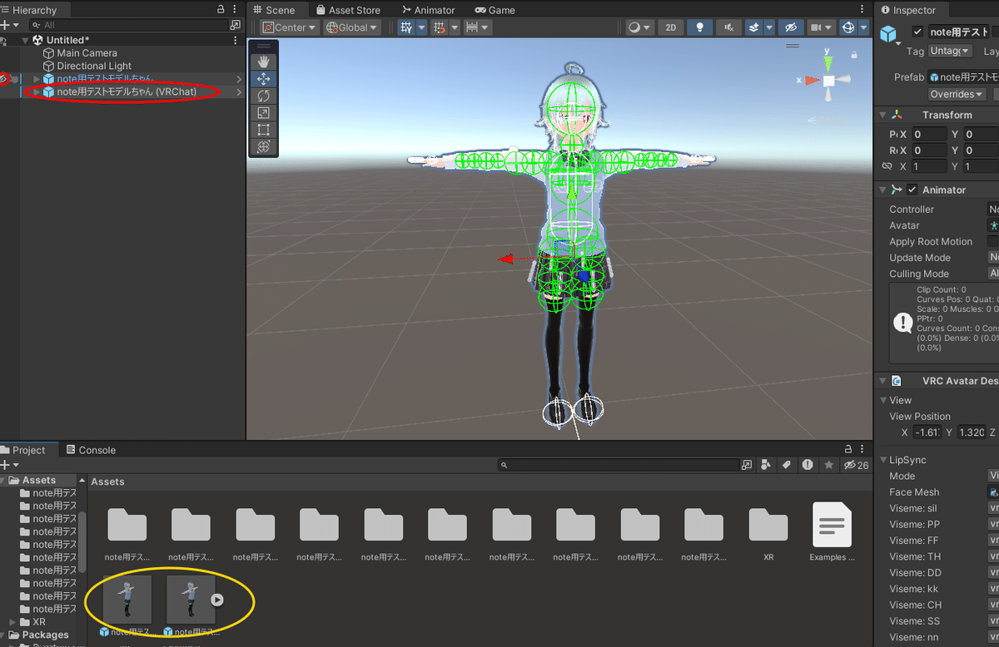Select the Hand view tool
The height and width of the screenshot is (647, 999).
click(x=264, y=62)
